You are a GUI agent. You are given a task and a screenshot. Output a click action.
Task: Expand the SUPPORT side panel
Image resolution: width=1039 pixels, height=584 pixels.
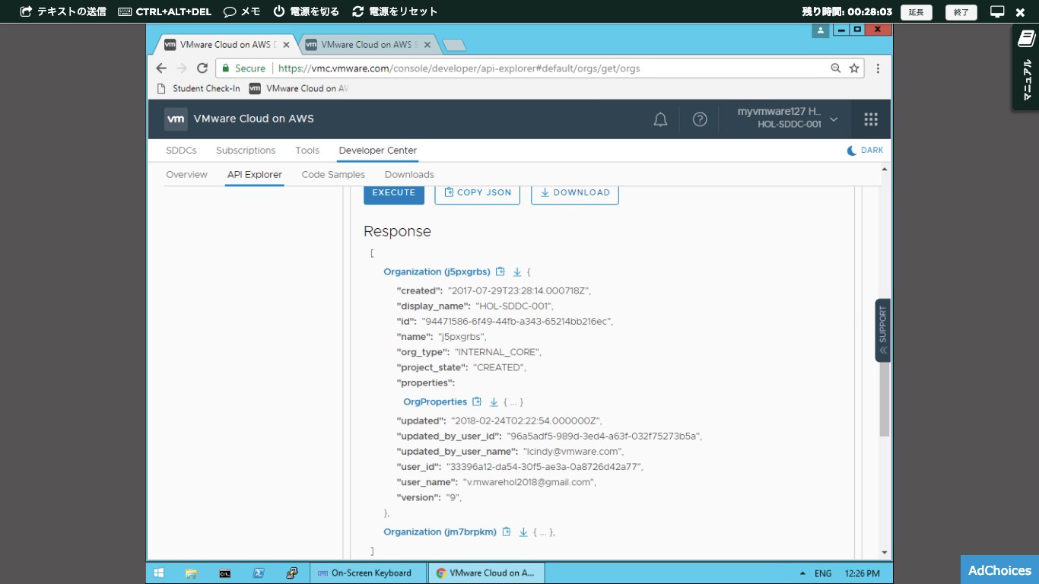click(882, 330)
